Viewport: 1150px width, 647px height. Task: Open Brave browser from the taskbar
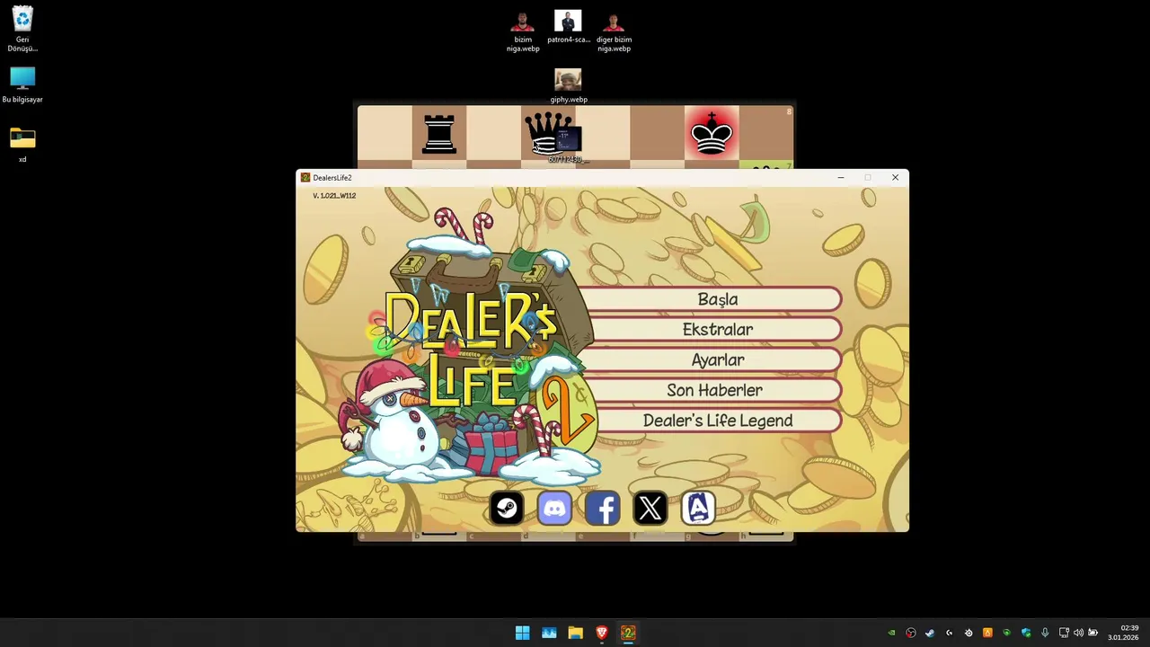point(602,633)
